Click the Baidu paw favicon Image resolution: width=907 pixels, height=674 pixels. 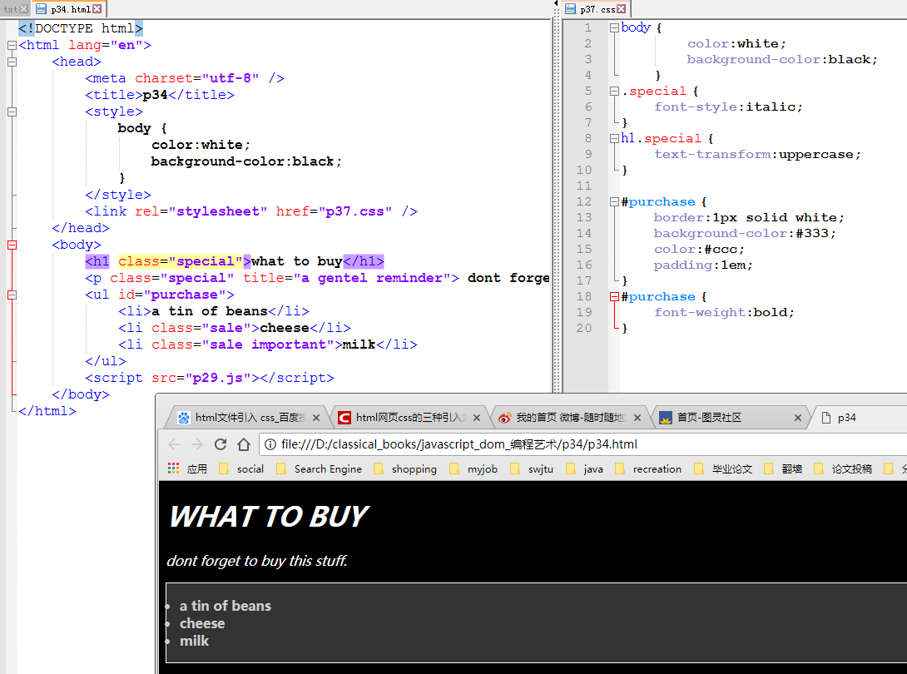[x=183, y=418]
